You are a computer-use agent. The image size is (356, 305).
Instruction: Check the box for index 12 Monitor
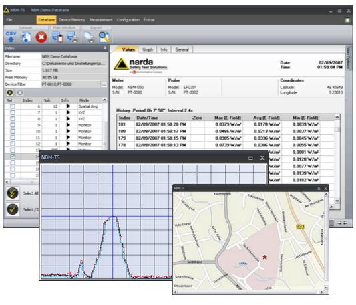pos(13,144)
